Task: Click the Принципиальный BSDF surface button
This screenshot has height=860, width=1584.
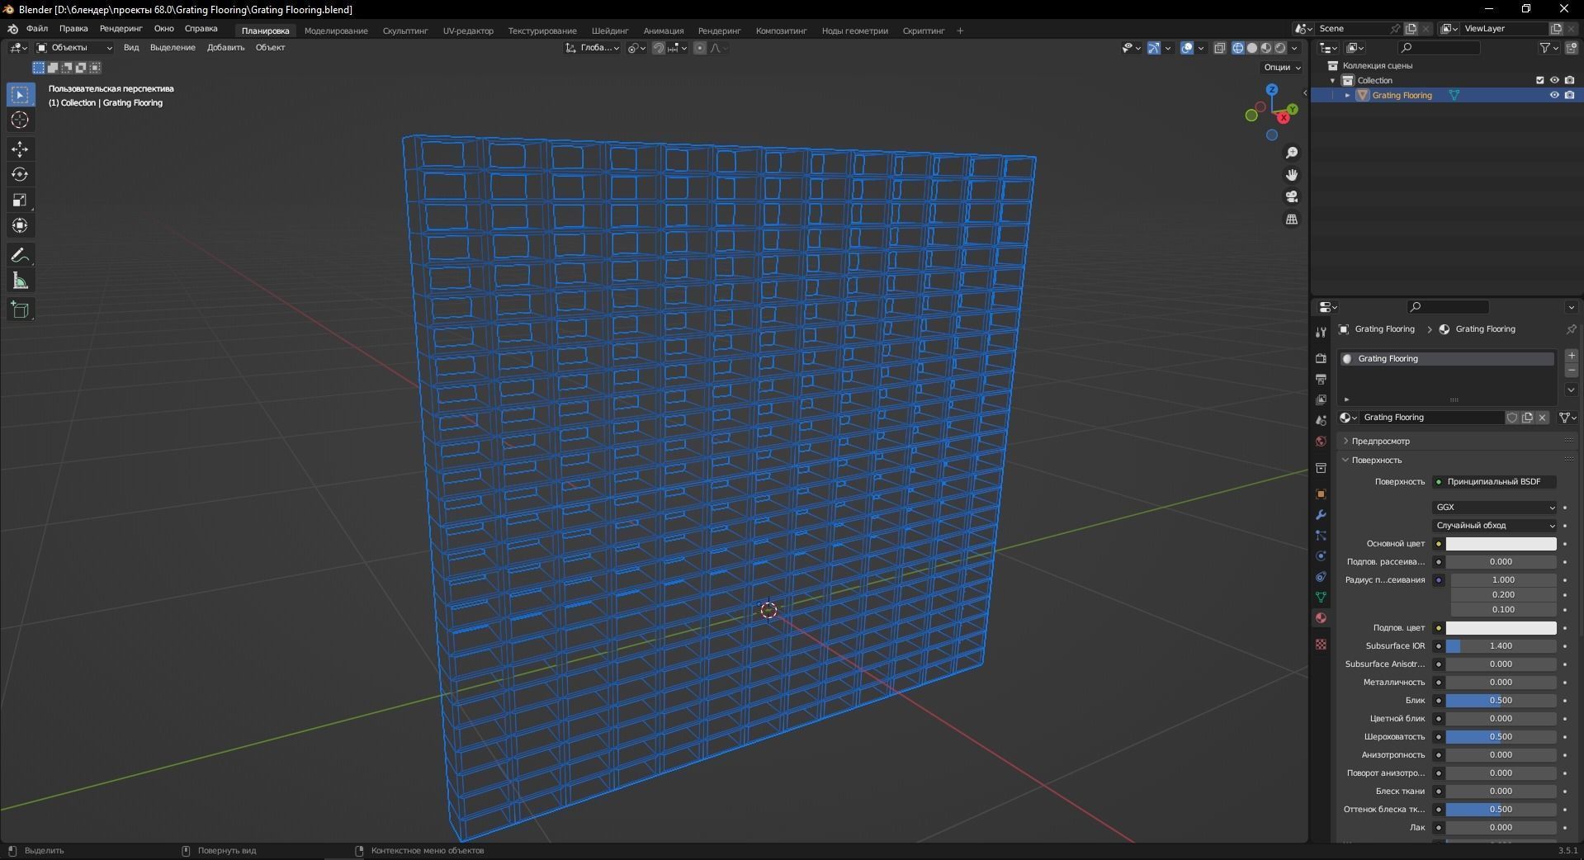Action: tap(1495, 482)
